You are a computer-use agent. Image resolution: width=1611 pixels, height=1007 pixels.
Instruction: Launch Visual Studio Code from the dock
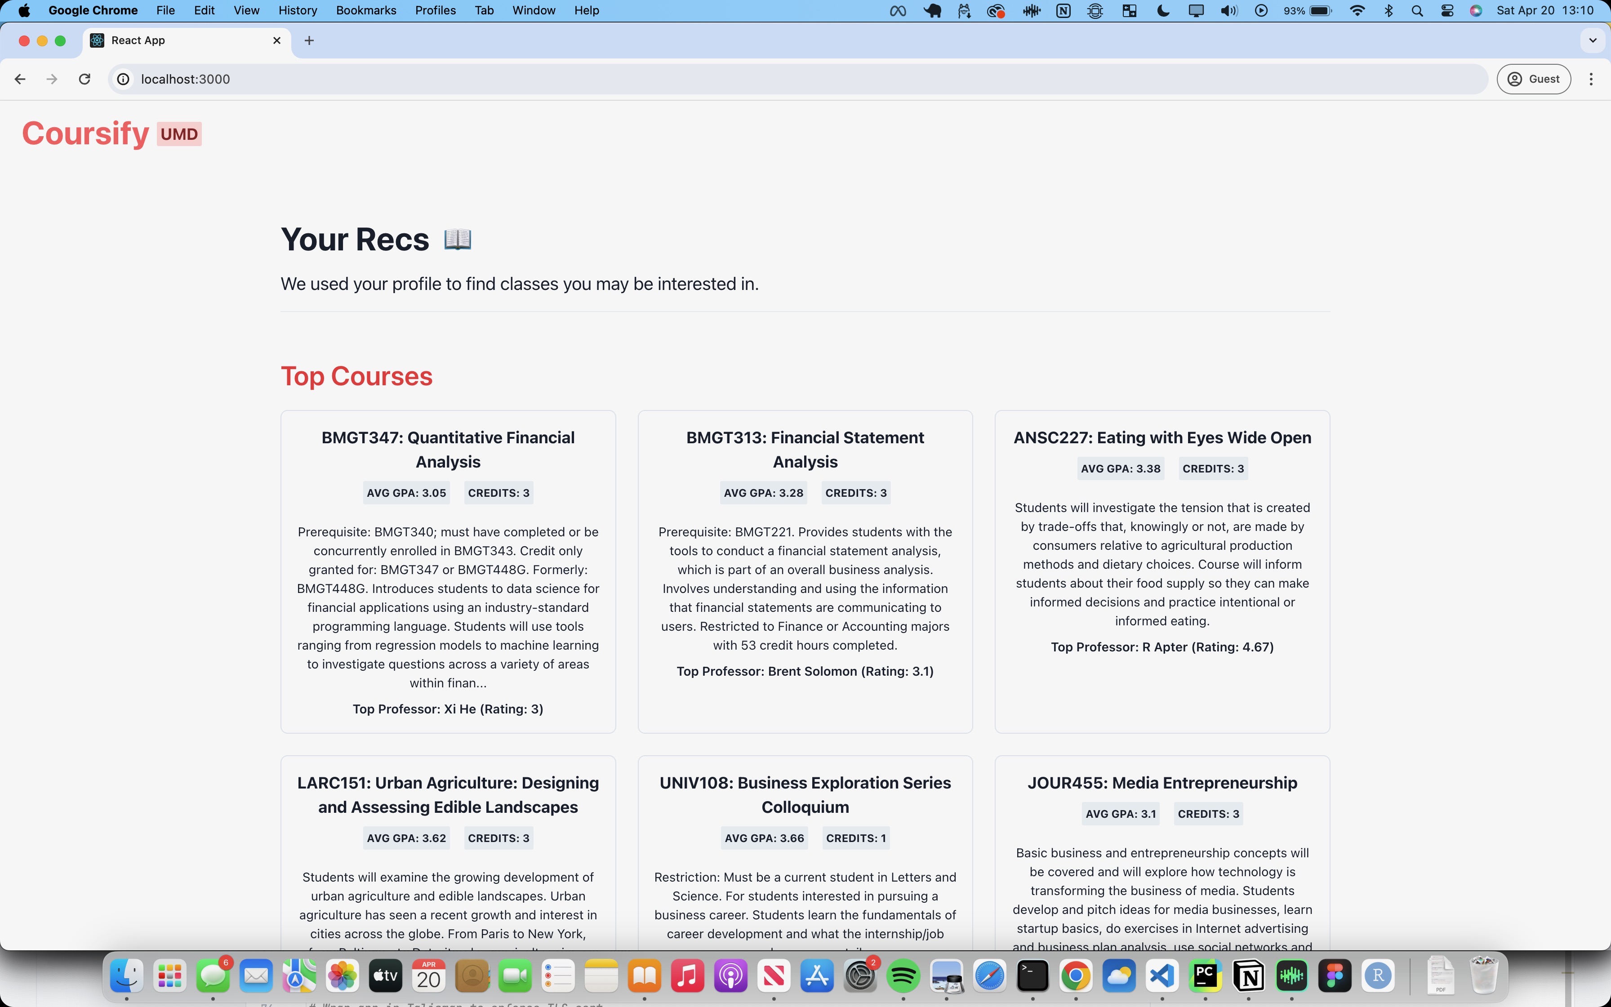coord(1162,976)
